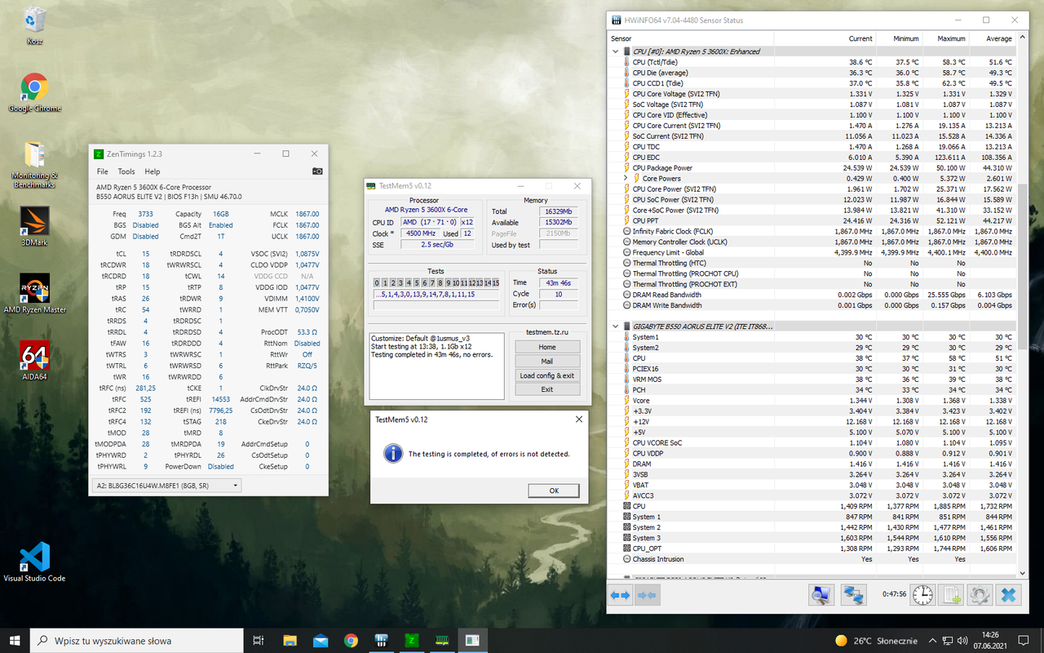Click HWiNFO expand columns arrows button
The height and width of the screenshot is (653, 1044).
[x=621, y=596]
